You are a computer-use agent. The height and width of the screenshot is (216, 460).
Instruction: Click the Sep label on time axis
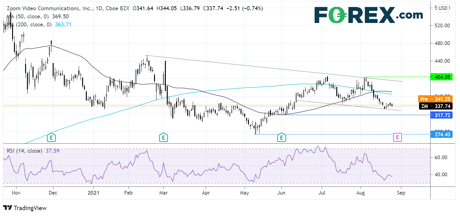tap(401, 192)
